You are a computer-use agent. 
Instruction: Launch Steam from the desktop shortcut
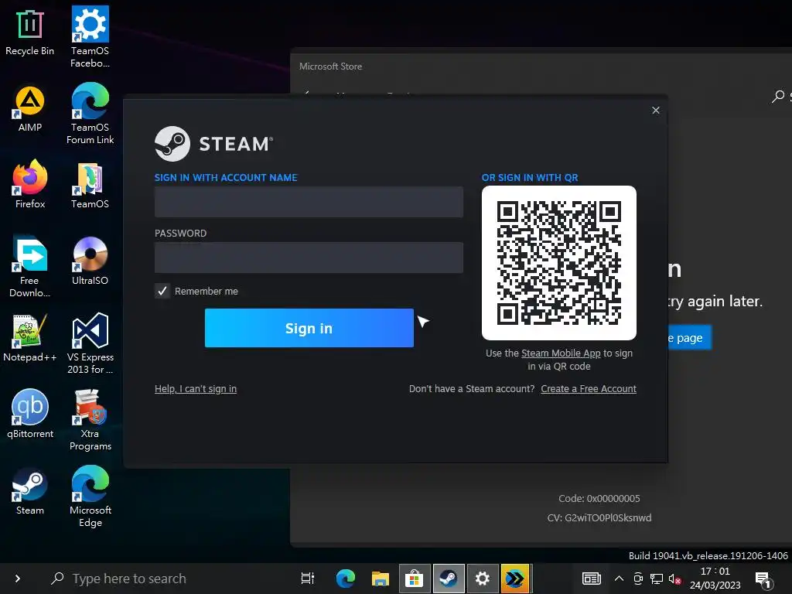coord(30,491)
